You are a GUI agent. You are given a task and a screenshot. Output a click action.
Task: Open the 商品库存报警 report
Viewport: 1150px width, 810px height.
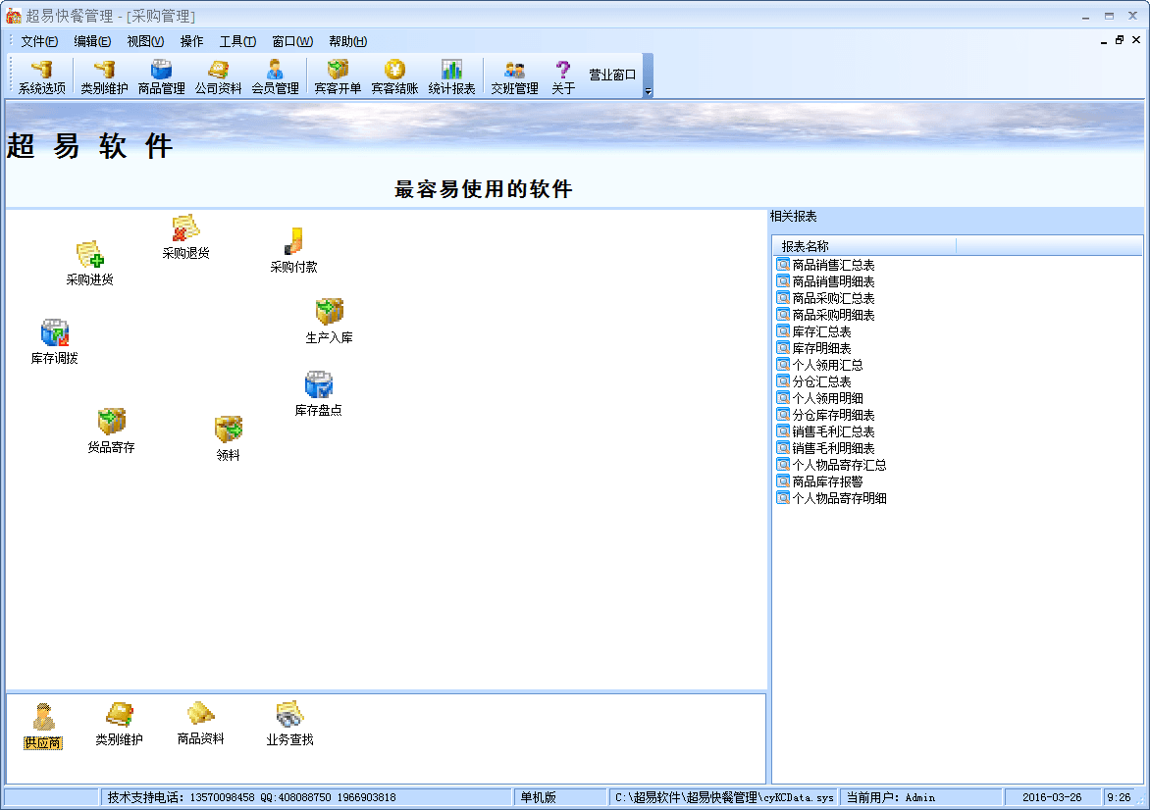pyautogui.click(x=827, y=481)
